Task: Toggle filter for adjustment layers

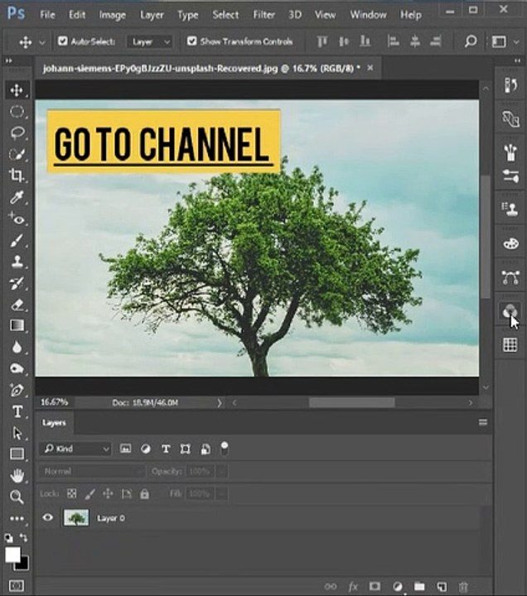Action: click(145, 449)
